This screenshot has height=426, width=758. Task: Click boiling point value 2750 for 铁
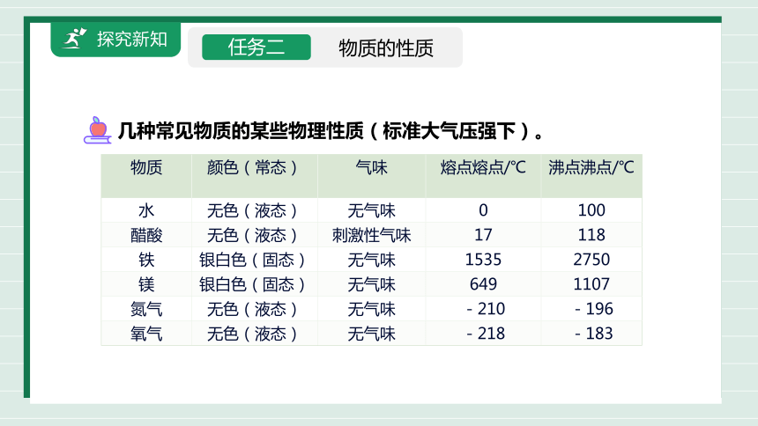[591, 260]
